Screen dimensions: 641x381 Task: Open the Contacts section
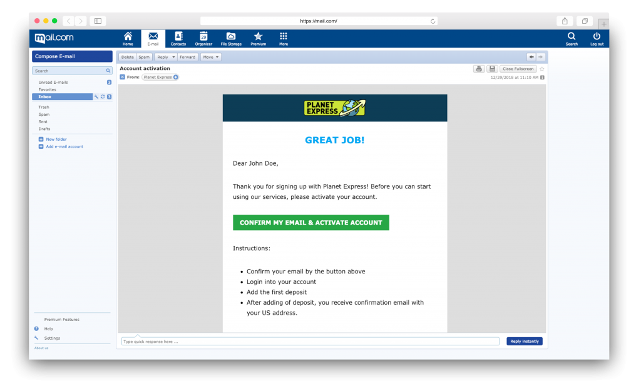click(178, 39)
